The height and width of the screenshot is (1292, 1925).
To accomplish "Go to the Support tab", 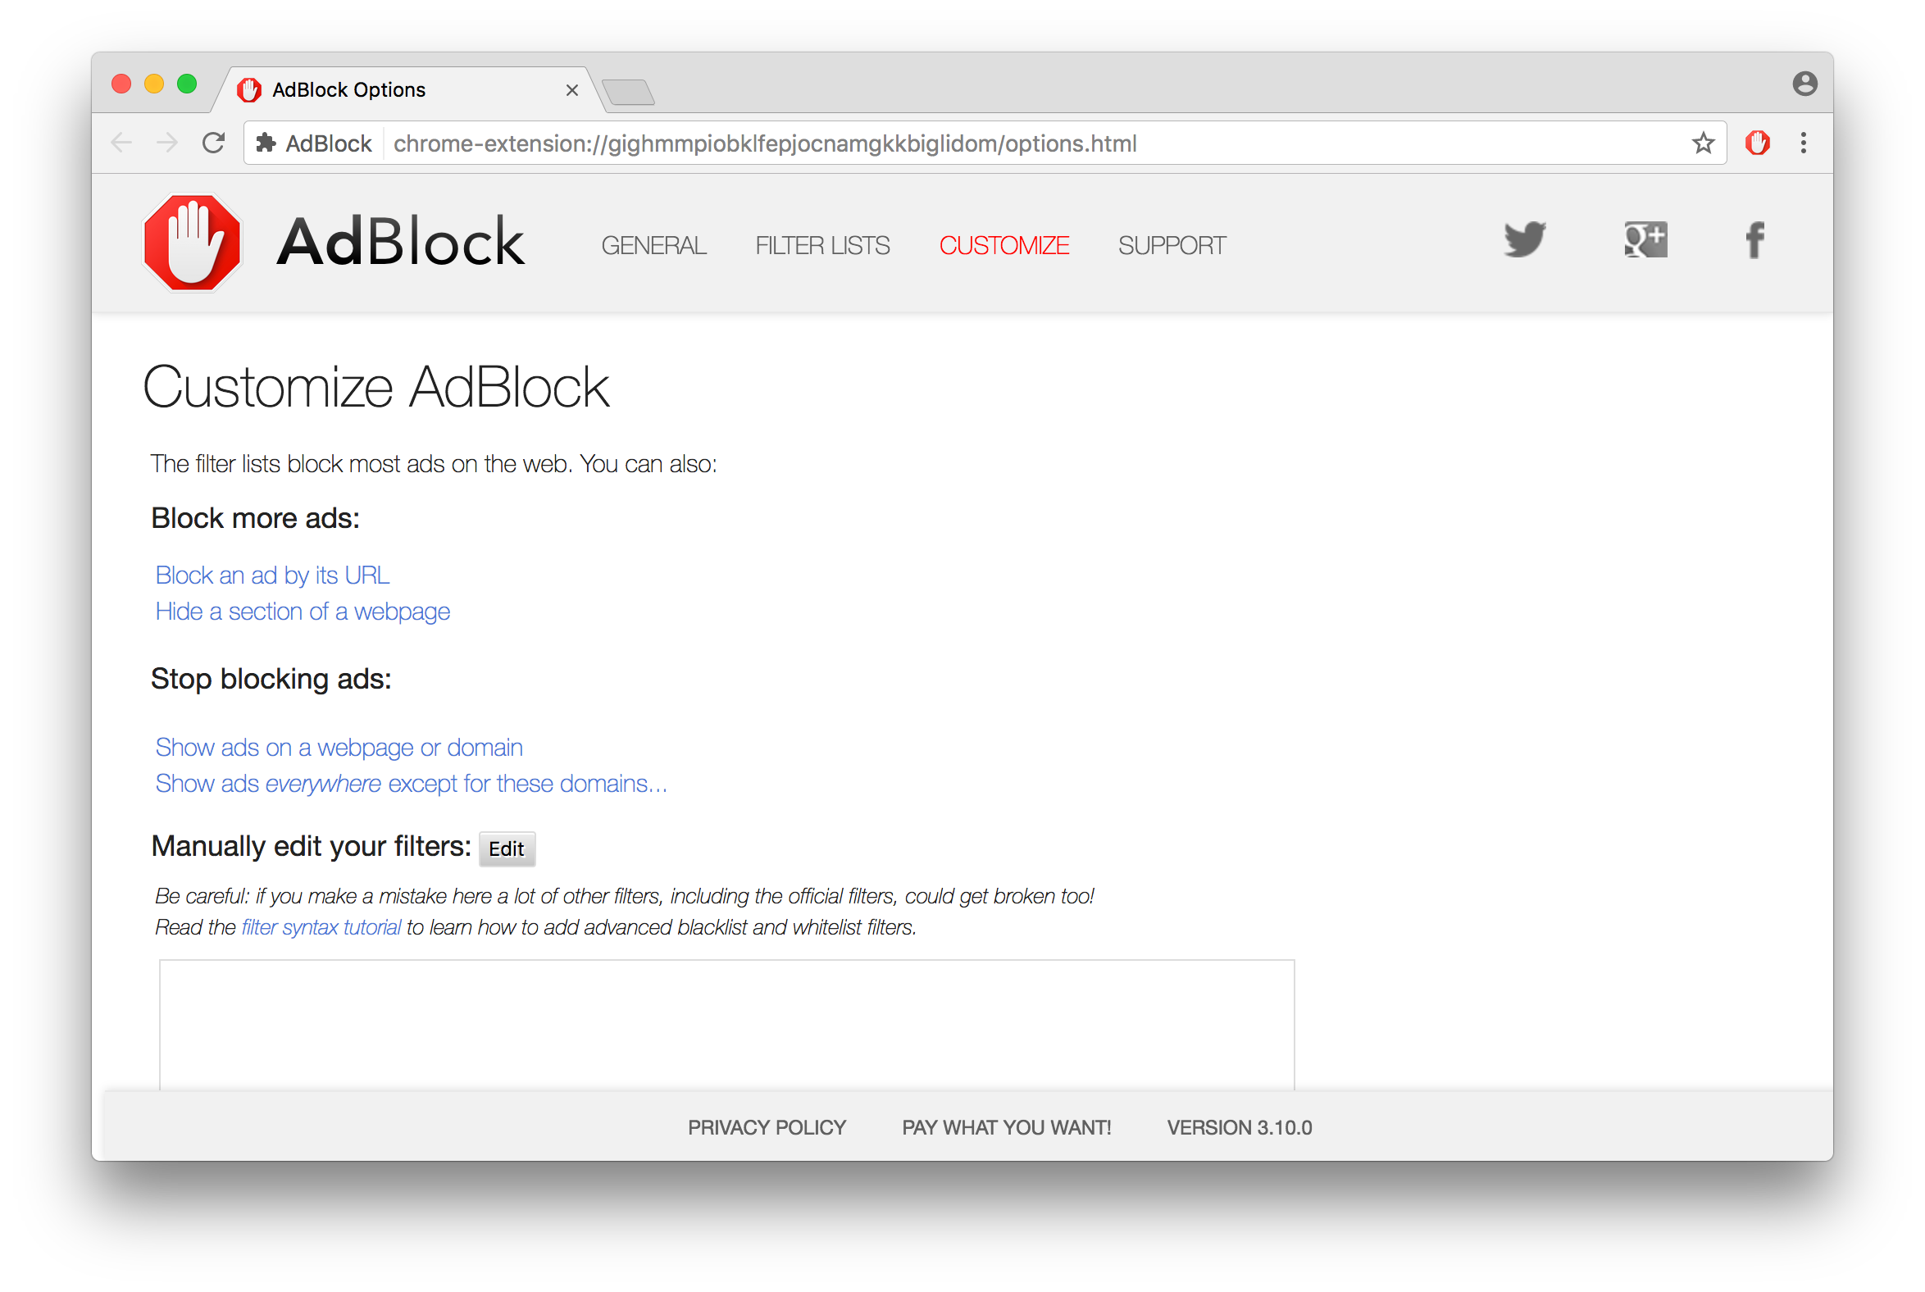I will click(x=1171, y=246).
